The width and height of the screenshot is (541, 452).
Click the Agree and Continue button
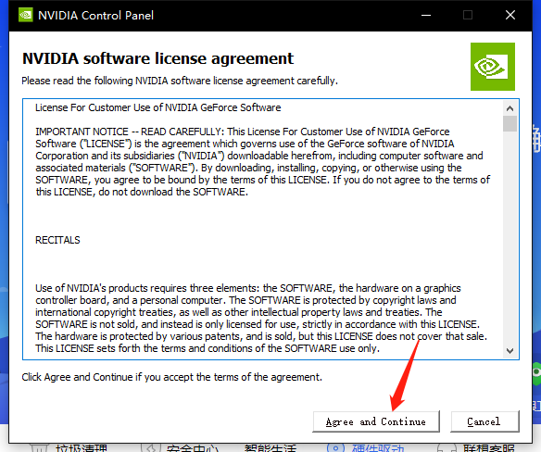point(376,421)
